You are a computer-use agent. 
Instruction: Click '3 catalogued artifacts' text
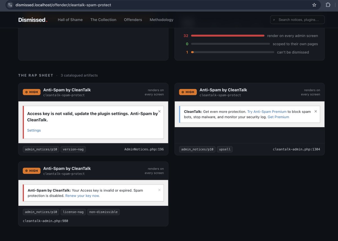click(79, 75)
